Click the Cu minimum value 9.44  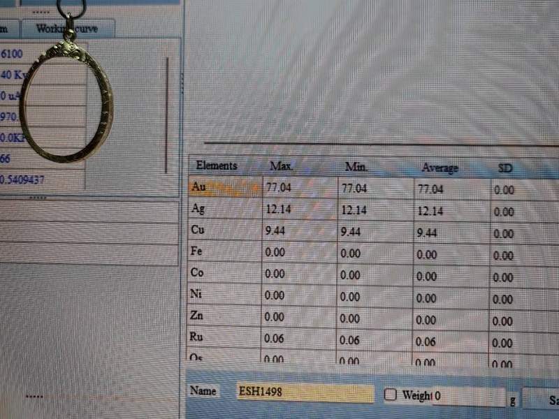click(x=351, y=233)
